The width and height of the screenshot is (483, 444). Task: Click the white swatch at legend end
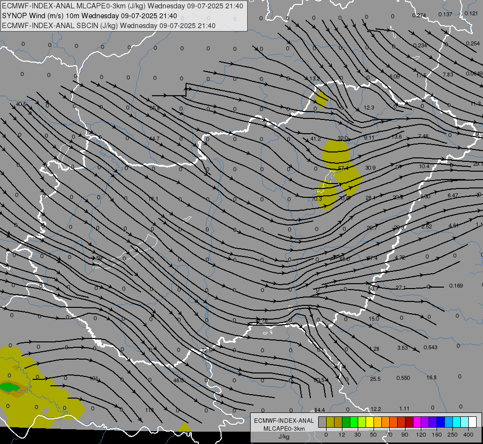click(473, 422)
